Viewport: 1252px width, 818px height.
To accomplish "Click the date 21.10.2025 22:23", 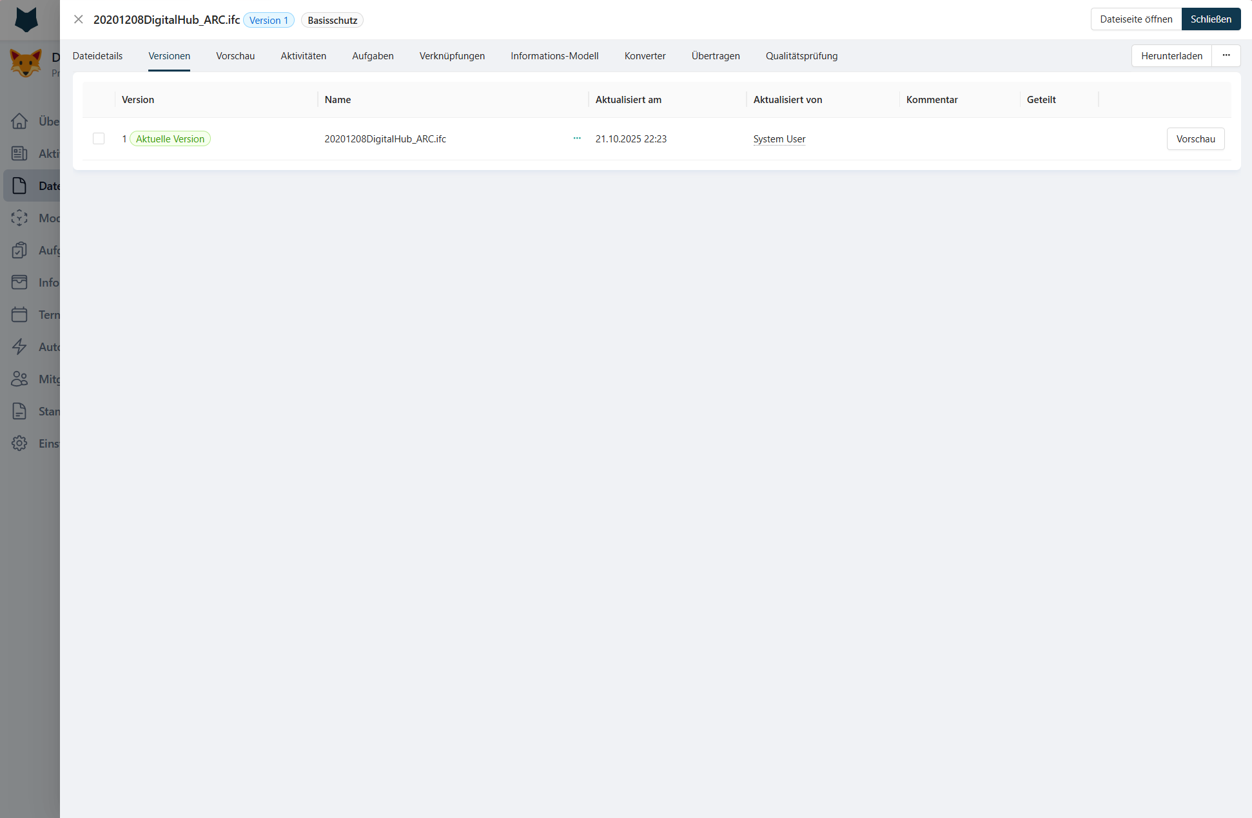I will [x=631, y=138].
